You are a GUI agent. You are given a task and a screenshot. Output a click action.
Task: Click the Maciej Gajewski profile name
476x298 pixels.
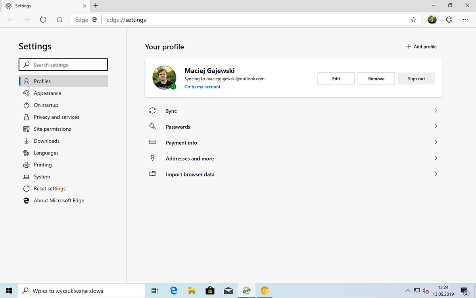point(209,71)
